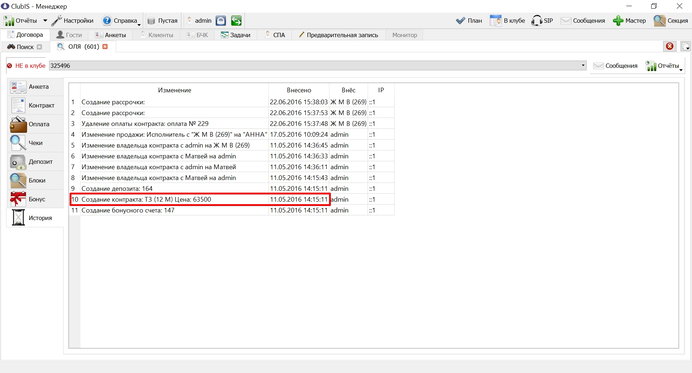Click the В клубе toolbar button
The width and height of the screenshot is (692, 373).
point(507,21)
